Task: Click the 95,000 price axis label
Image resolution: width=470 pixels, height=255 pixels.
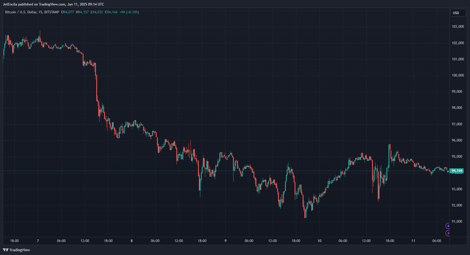Action: click(457, 157)
